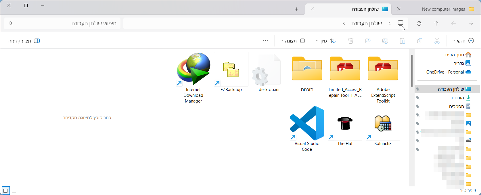Refresh the current folder view
The width and height of the screenshot is (481, 195).
[x=419, y=23]
